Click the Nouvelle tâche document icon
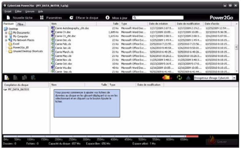The image size is (241, 148). tap(8, 18)
